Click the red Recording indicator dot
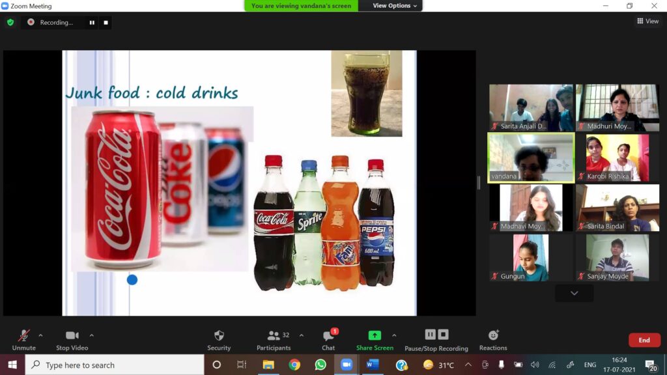 [x=31, y=22]
